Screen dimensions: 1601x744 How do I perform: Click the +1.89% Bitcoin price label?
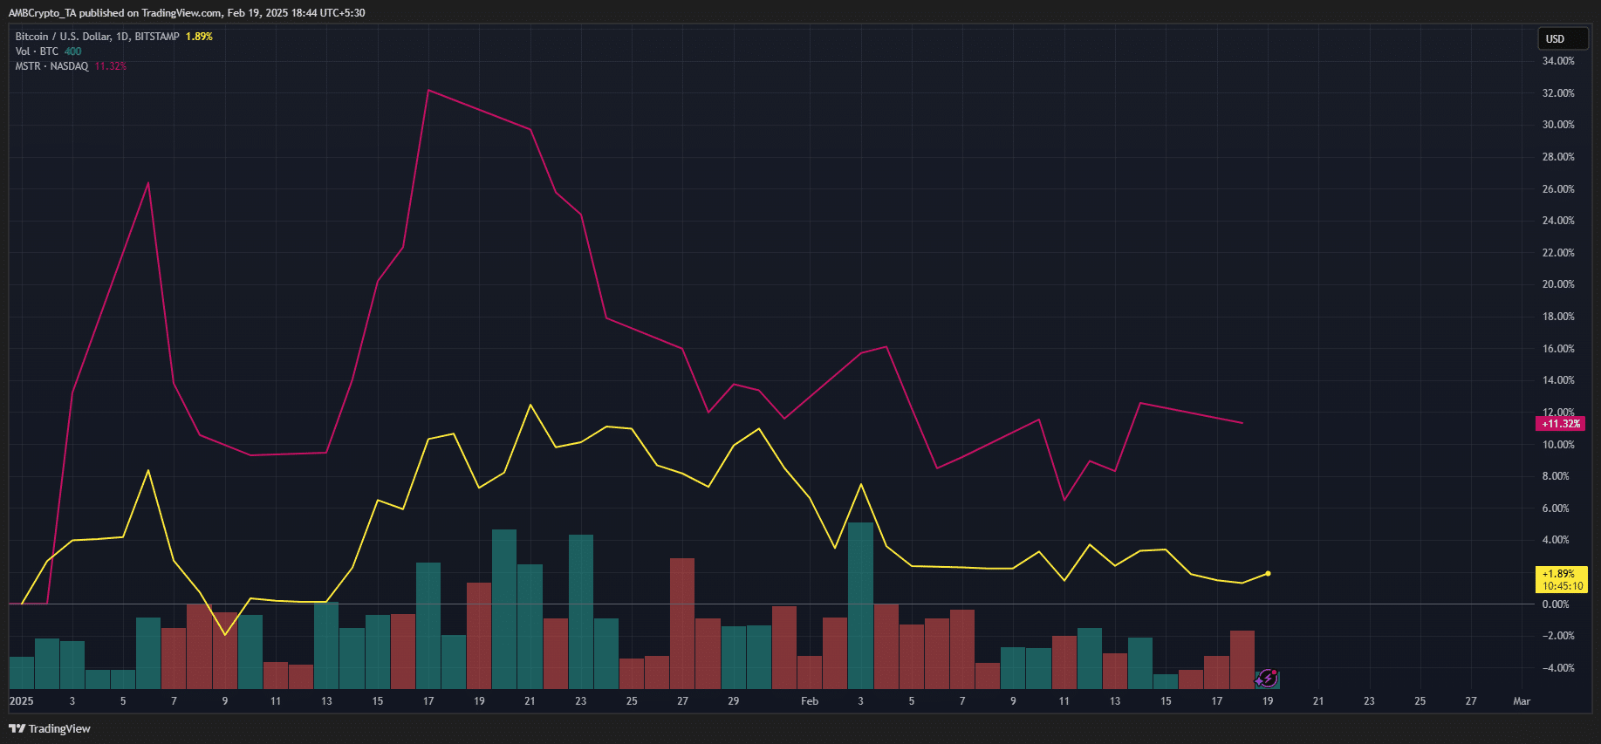coord(1561,579)
